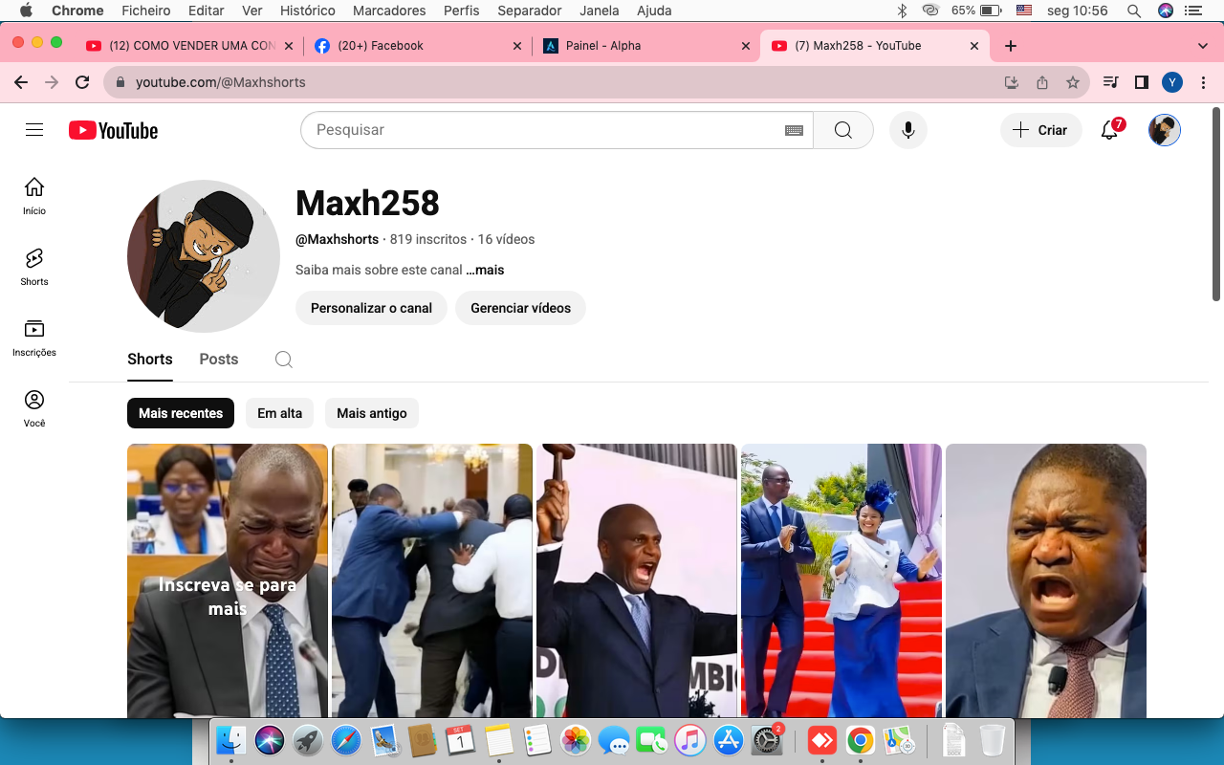Click the magnifier search button
The width and height of the screenshot is (1224, 765).
[x=842, y=130]
